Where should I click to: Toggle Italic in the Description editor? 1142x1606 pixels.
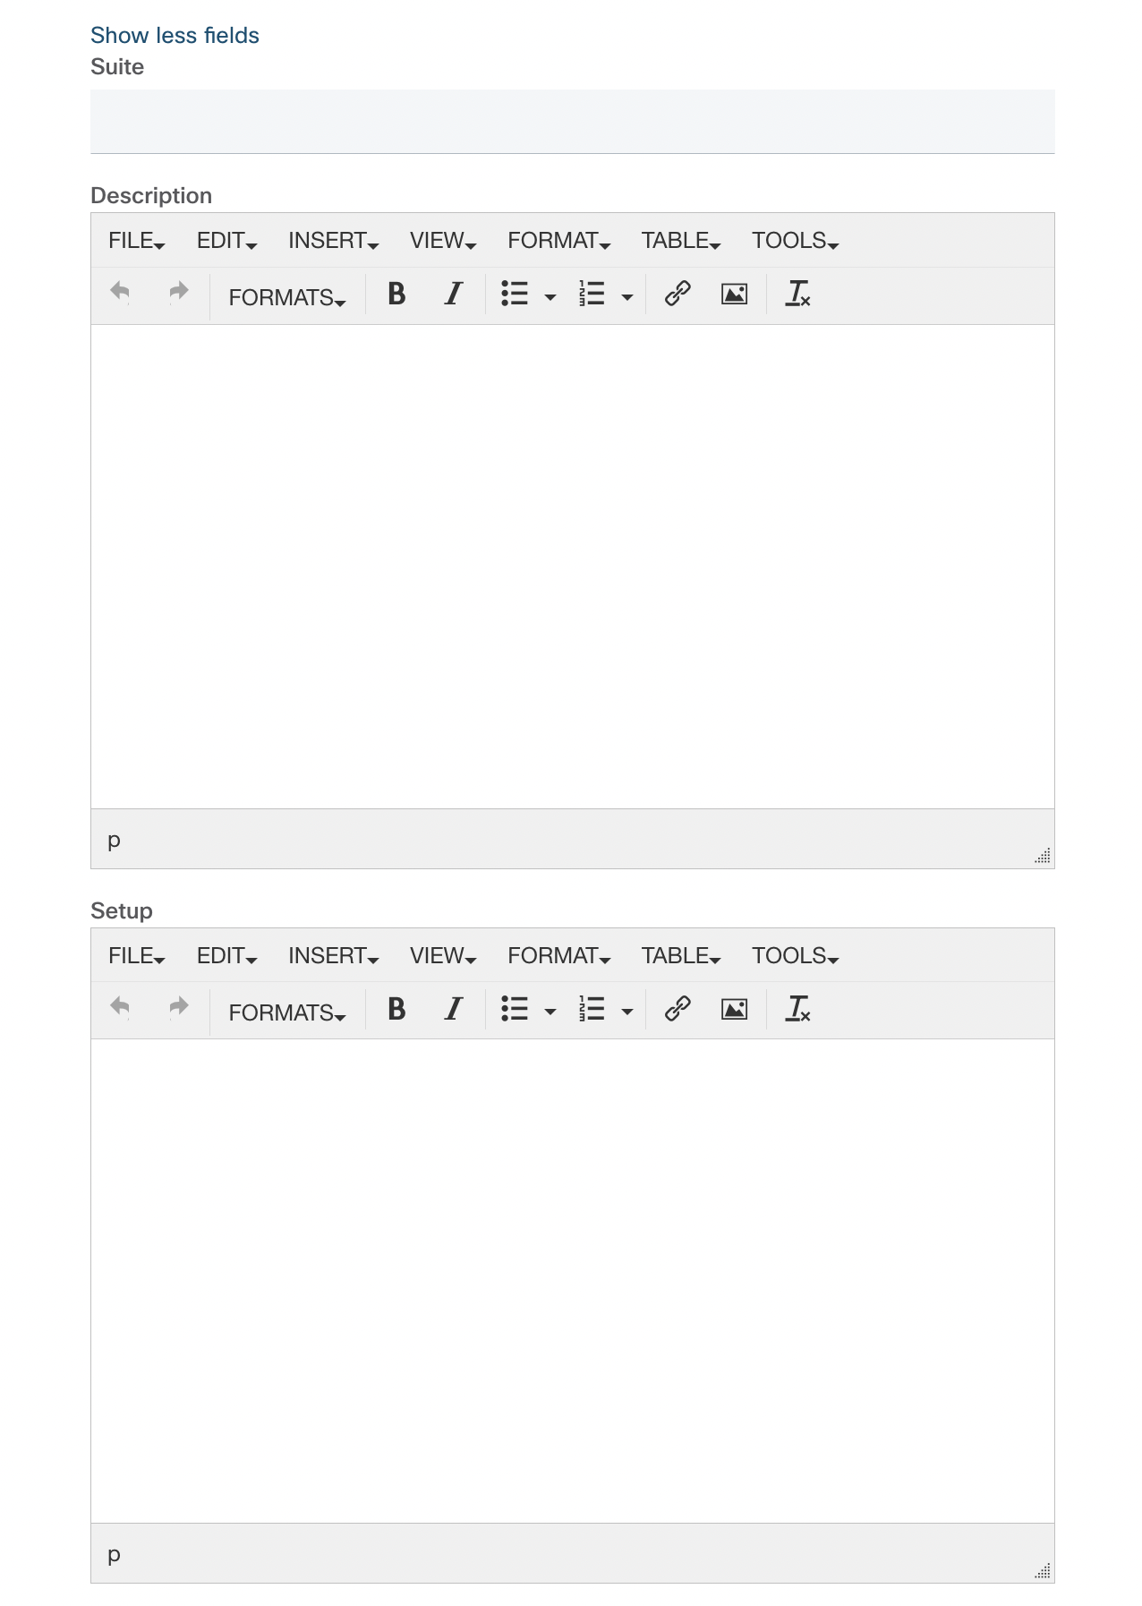pyautogui.click(x=454, y=294)
